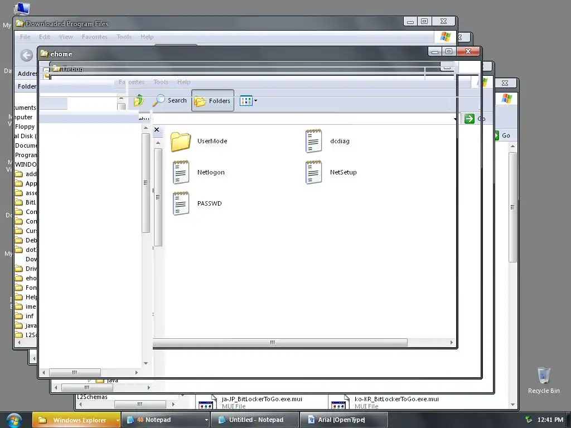Click Back button in Downloaded Program Files
This screenshot has width=571, height=428.
(27, 55)
